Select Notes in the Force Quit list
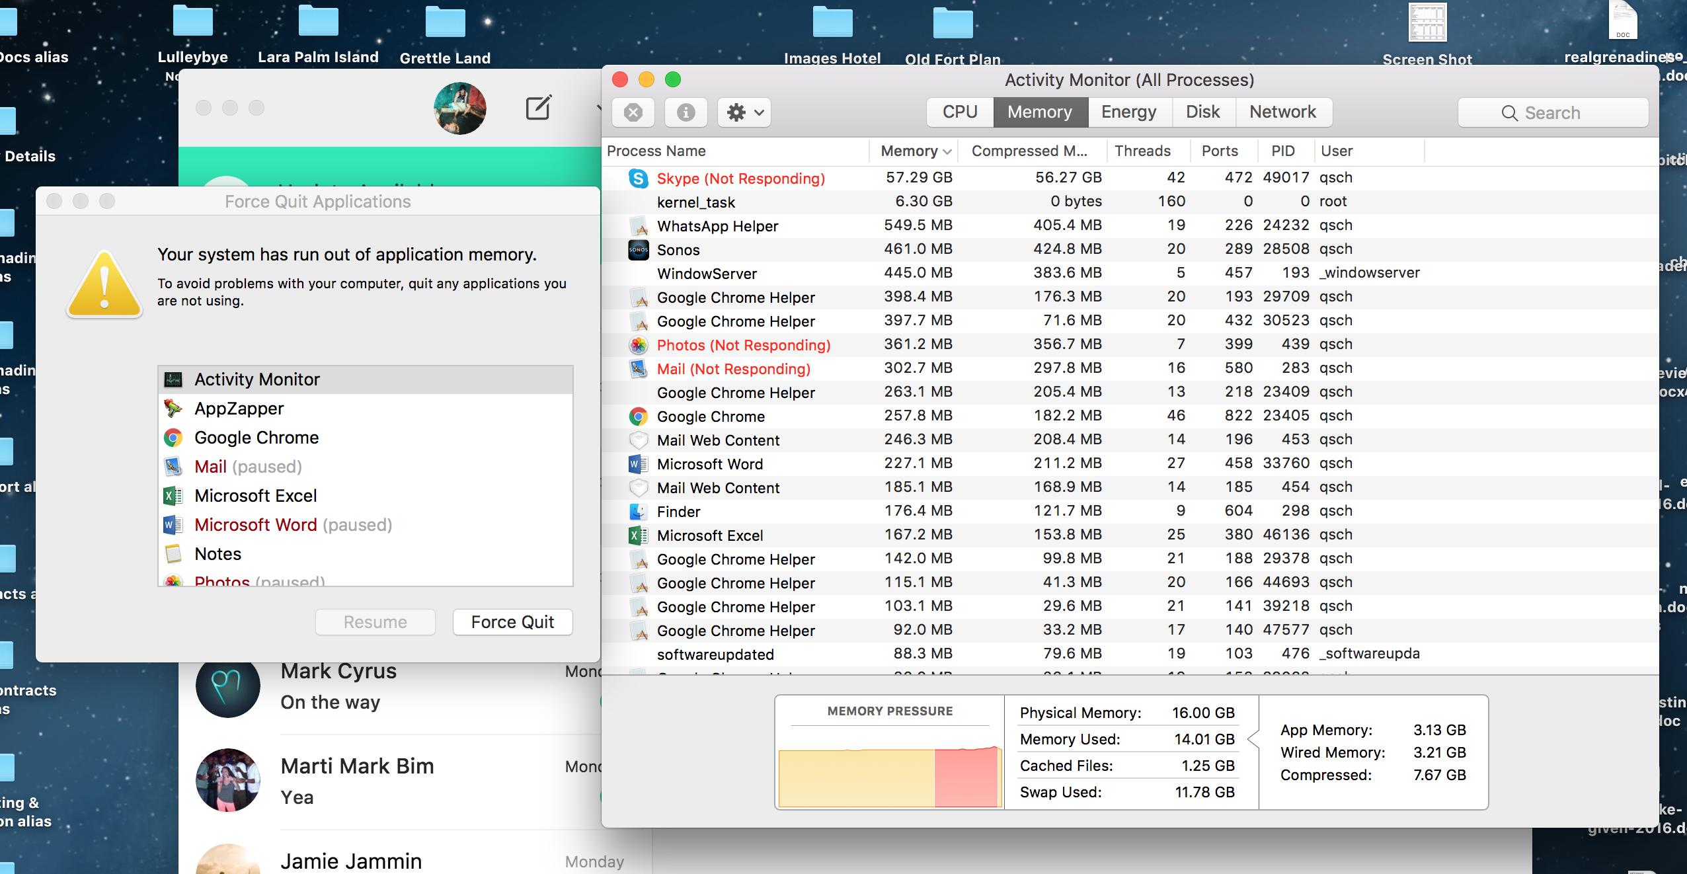1687x874 pixels. point(366,554)
